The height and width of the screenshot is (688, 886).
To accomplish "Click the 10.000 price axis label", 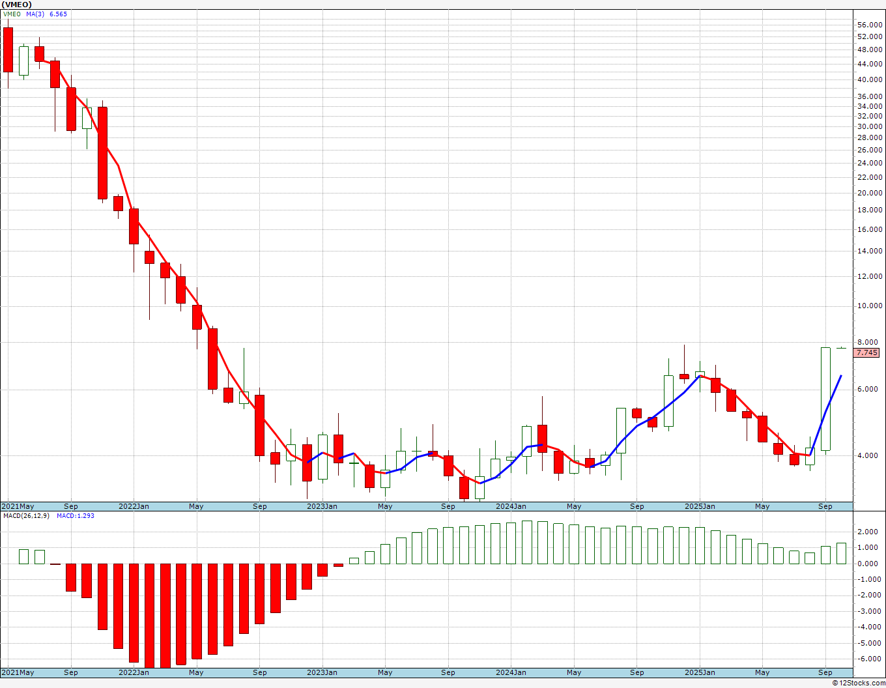I will pos(870,306).
